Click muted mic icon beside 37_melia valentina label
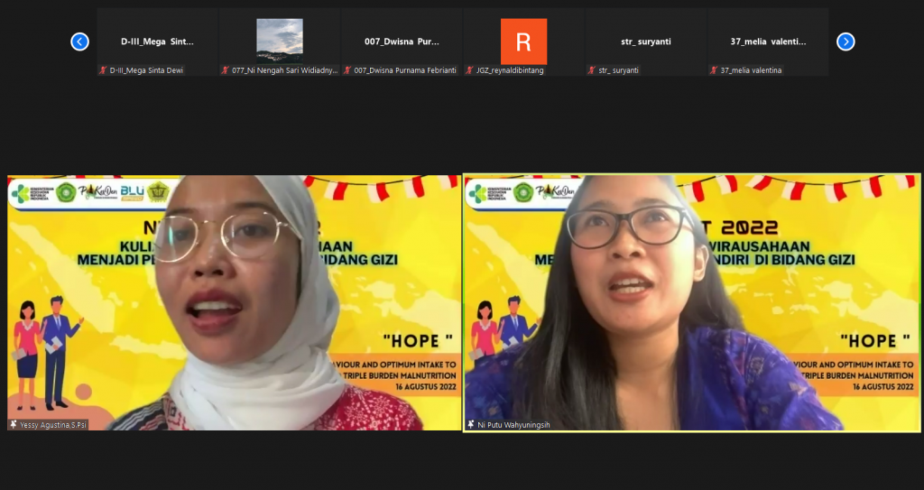 point(714,70)
